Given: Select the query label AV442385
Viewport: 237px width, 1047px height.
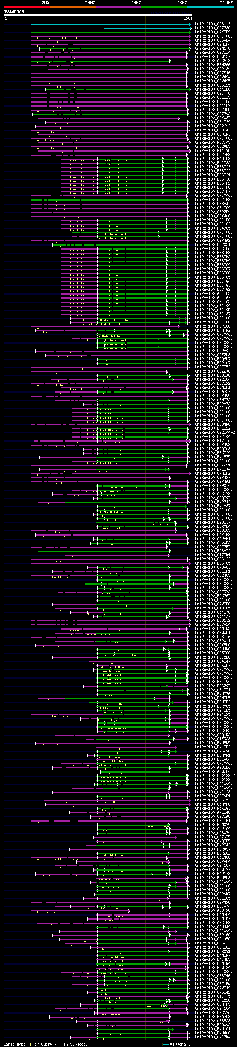Looking at the screenshot, I should (14, 12).
